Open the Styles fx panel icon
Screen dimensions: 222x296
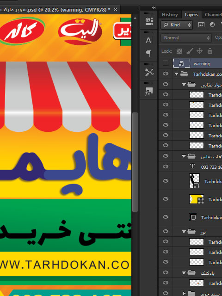[149, 92]
